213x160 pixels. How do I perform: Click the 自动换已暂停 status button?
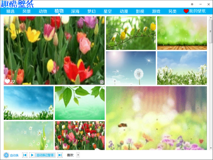tap(45, 155)
